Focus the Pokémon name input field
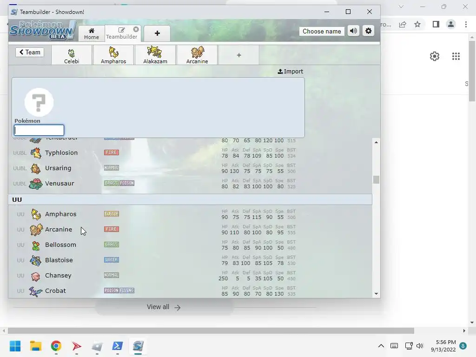Screen dimensions: 476x357 pos(39,130)
